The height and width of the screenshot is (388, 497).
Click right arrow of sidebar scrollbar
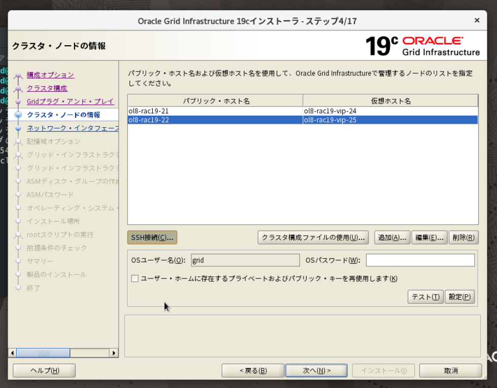[x=114, y=353]
